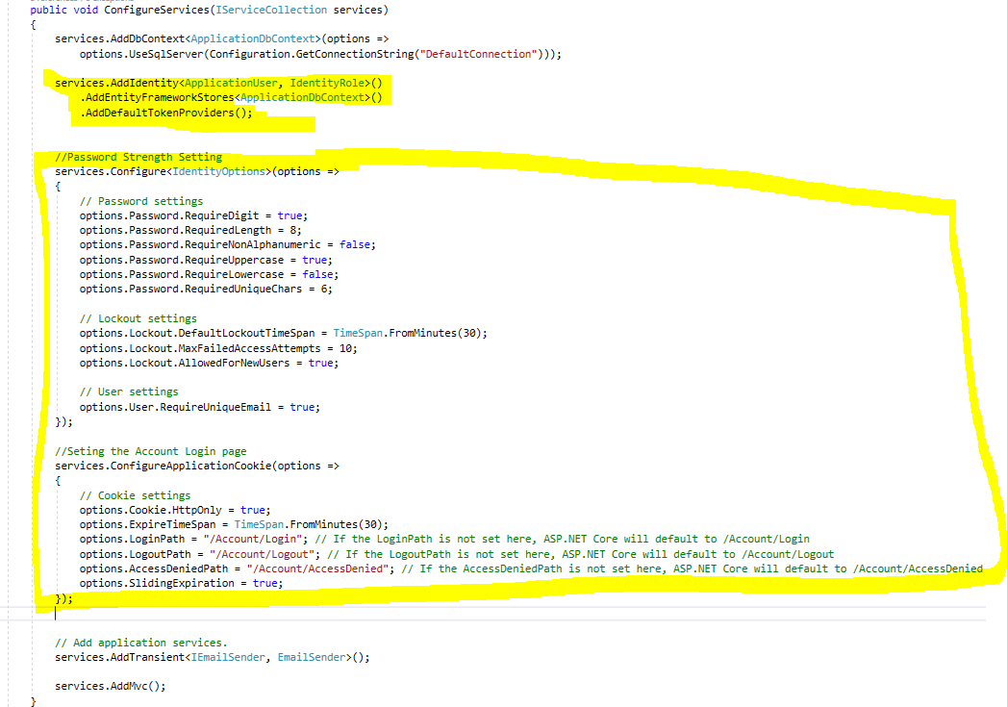Click the red "/Account/Login" string literal
Viewport: 1007px width, 707px height.
253,540
